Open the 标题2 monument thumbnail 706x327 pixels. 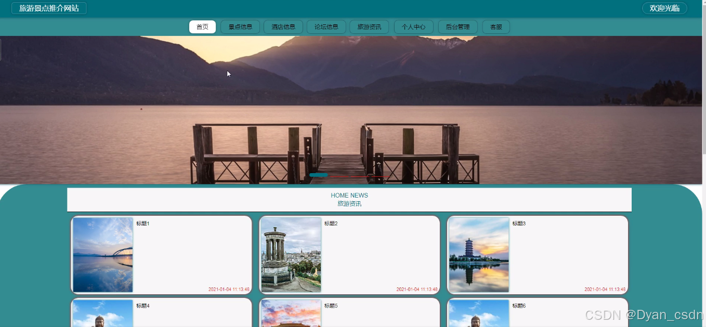[x=291, y=255]
